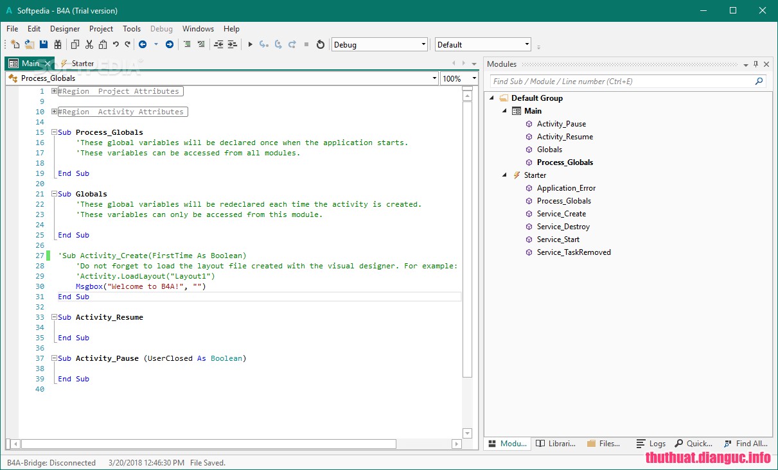778x470 pixels.
Task: Click the Save icon in the toolbar
Action: point(44,44)
